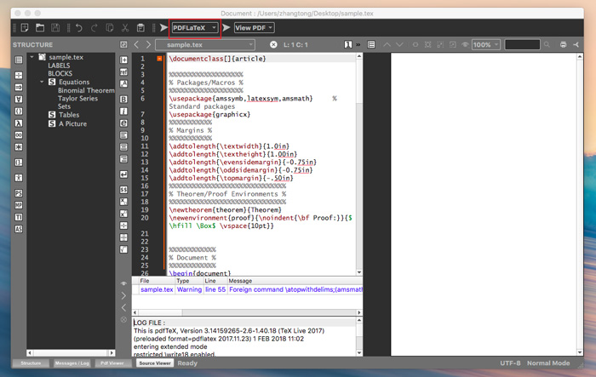Insert emphasized text with e icon
The image size is (596, 377).
click(123, 123)
